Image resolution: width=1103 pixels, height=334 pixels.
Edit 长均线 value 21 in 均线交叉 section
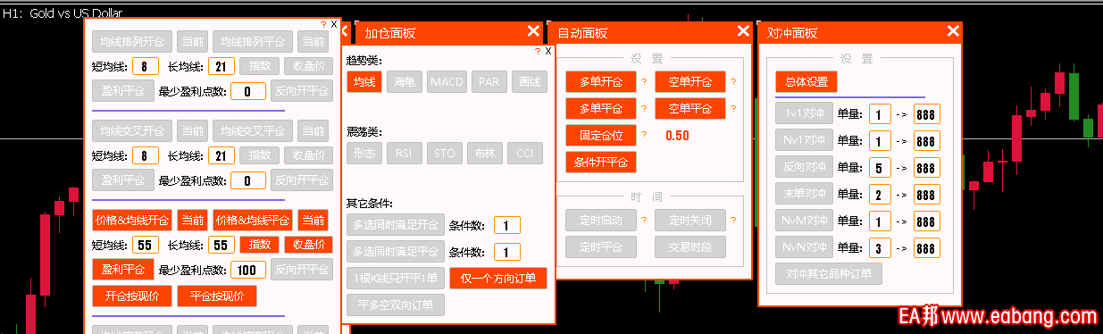pyautogui.click(x=222, y=155)
